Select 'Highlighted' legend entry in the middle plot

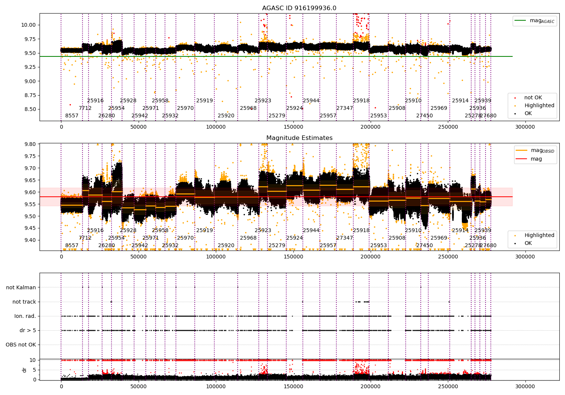tap(535, 235)
